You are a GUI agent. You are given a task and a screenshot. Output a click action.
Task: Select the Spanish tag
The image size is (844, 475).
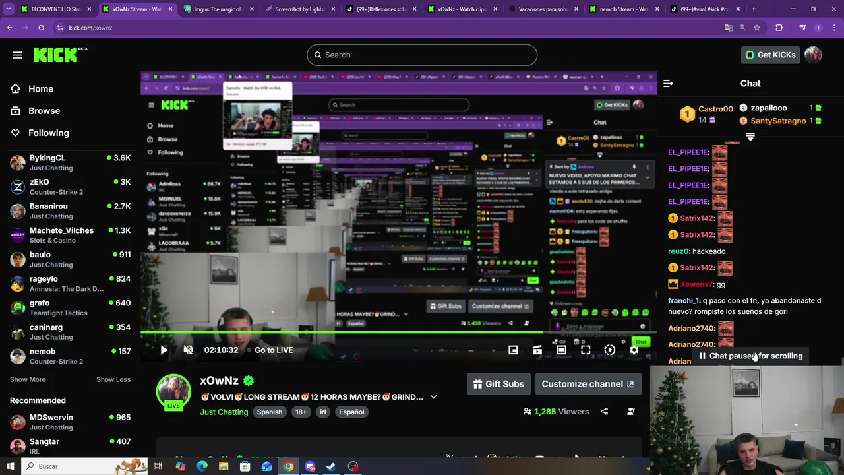(270, 412)
